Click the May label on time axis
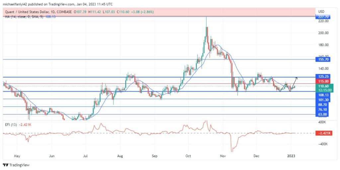340x170 pixels. 17,156
